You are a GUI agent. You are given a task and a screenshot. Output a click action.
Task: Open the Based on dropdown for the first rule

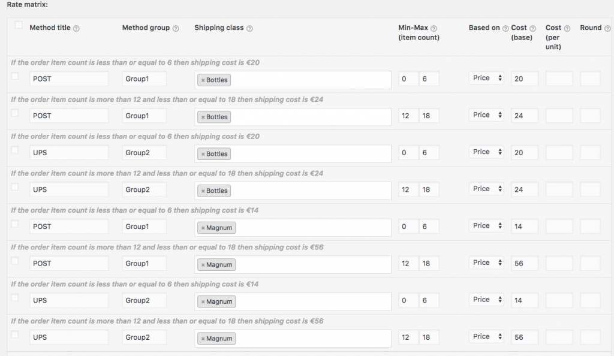coord(486,78)
